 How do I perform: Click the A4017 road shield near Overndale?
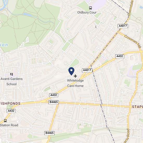123,26
